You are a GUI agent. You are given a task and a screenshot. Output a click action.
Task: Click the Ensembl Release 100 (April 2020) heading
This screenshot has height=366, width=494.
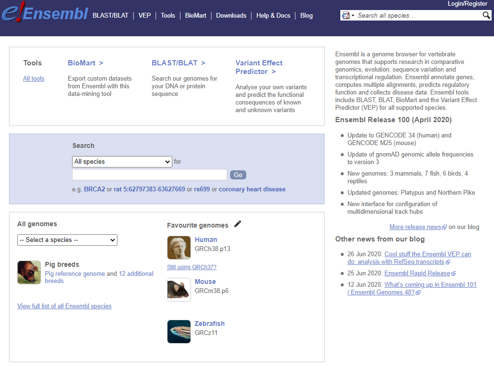pyautogui.click(x=393, y=120)
